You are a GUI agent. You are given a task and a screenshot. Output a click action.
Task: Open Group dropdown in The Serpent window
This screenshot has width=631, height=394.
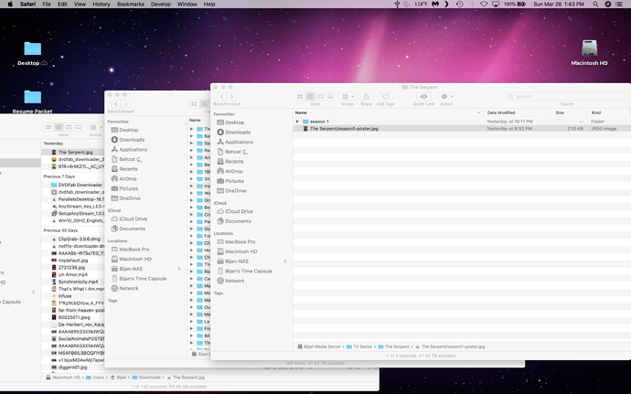pyautogui.click(x=348, y=97)
